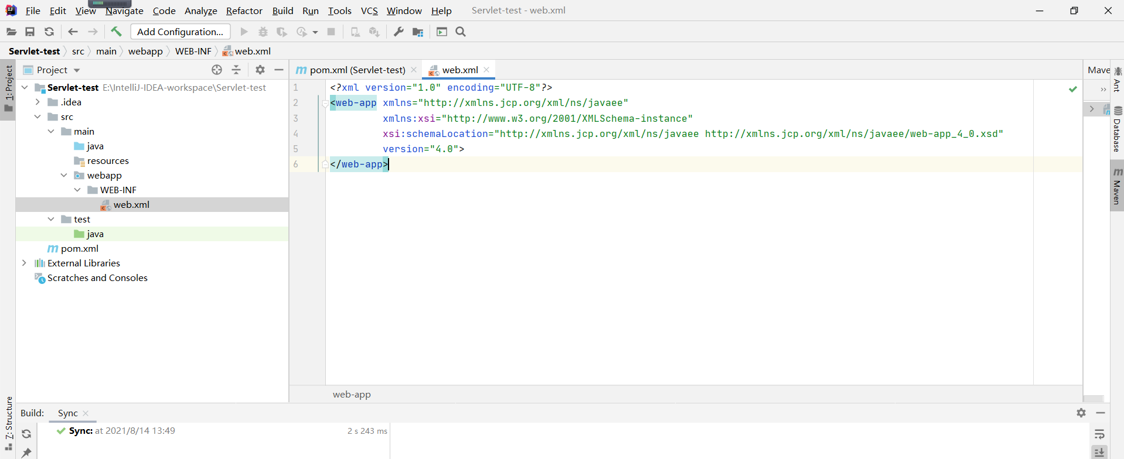Select Scratches and Consoles node

pyautogui.click(x=97, y=278)
